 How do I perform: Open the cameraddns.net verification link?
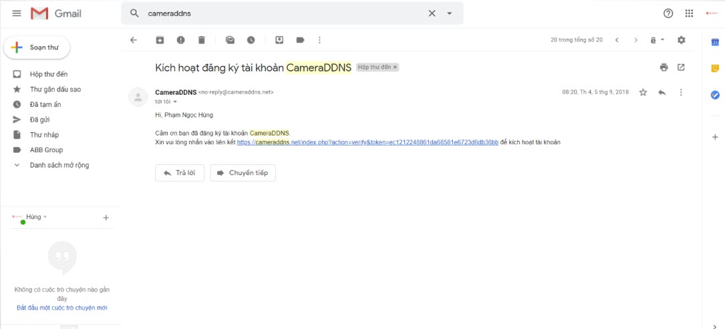(x=368, y=142)
